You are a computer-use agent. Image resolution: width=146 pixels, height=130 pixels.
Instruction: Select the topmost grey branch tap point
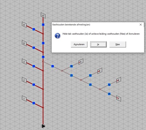[x=81, y=61]
